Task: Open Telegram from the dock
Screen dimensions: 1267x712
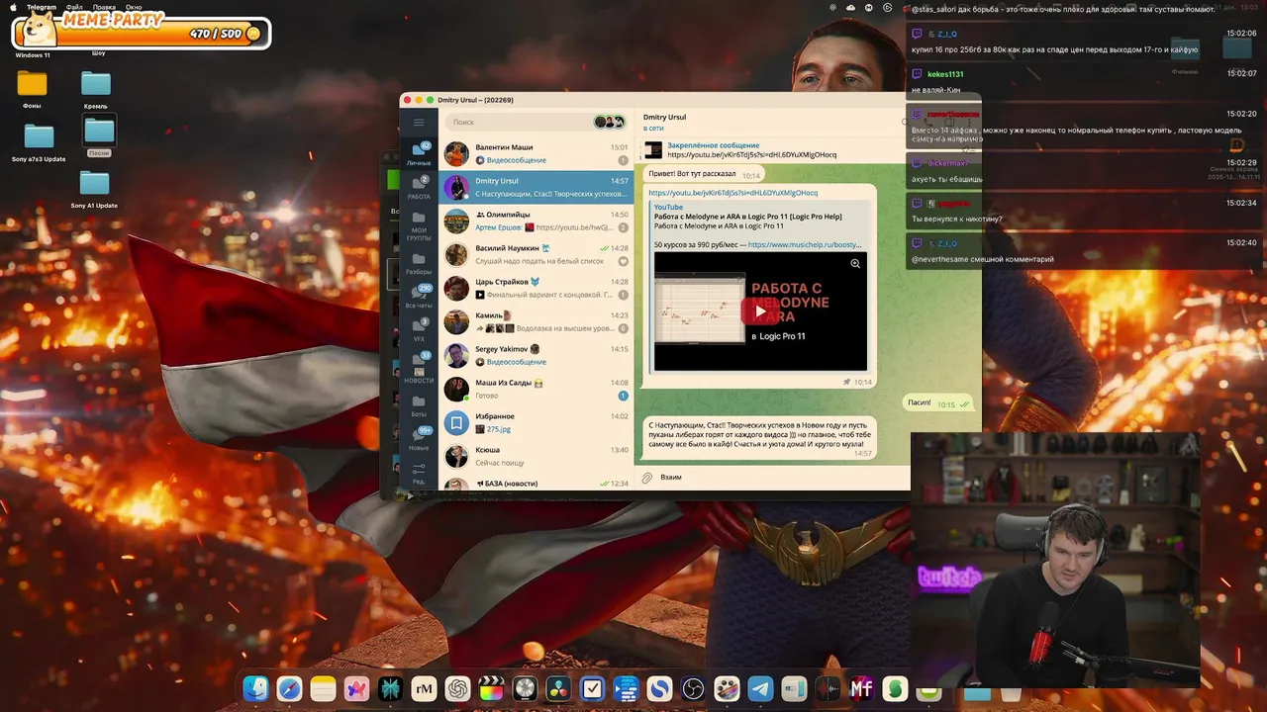Action: pyautogui.click(x=760, y=688)
